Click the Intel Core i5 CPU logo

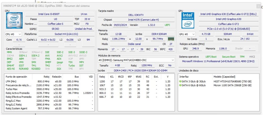tap(14, 20)
